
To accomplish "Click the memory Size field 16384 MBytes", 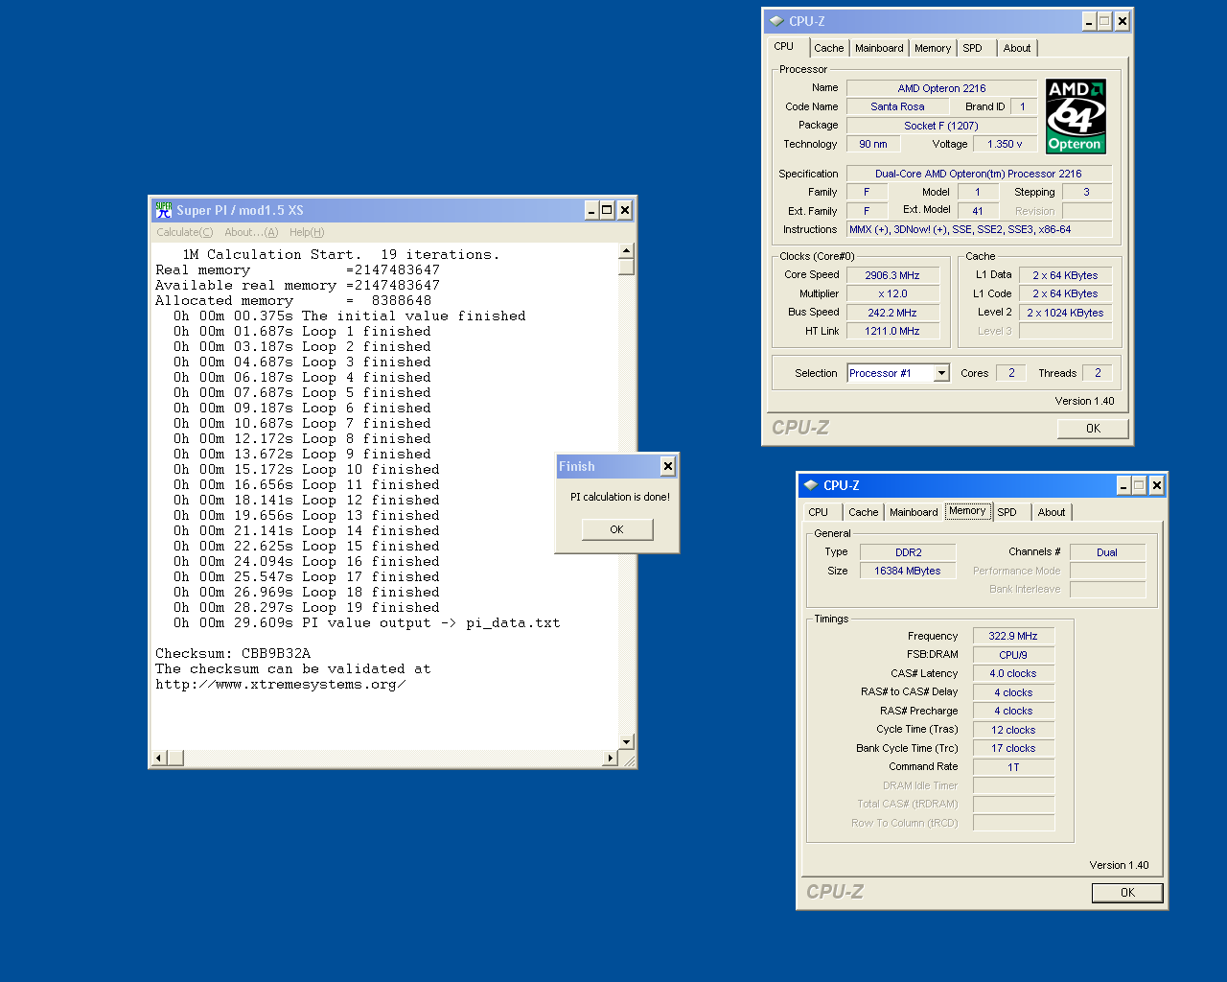I will click(x=908, y=571).
